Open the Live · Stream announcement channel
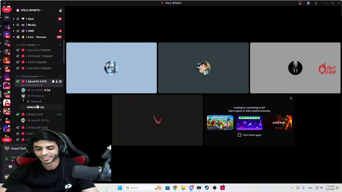Image resolution: width=342 pixels, height=192 pixels. 39,37
